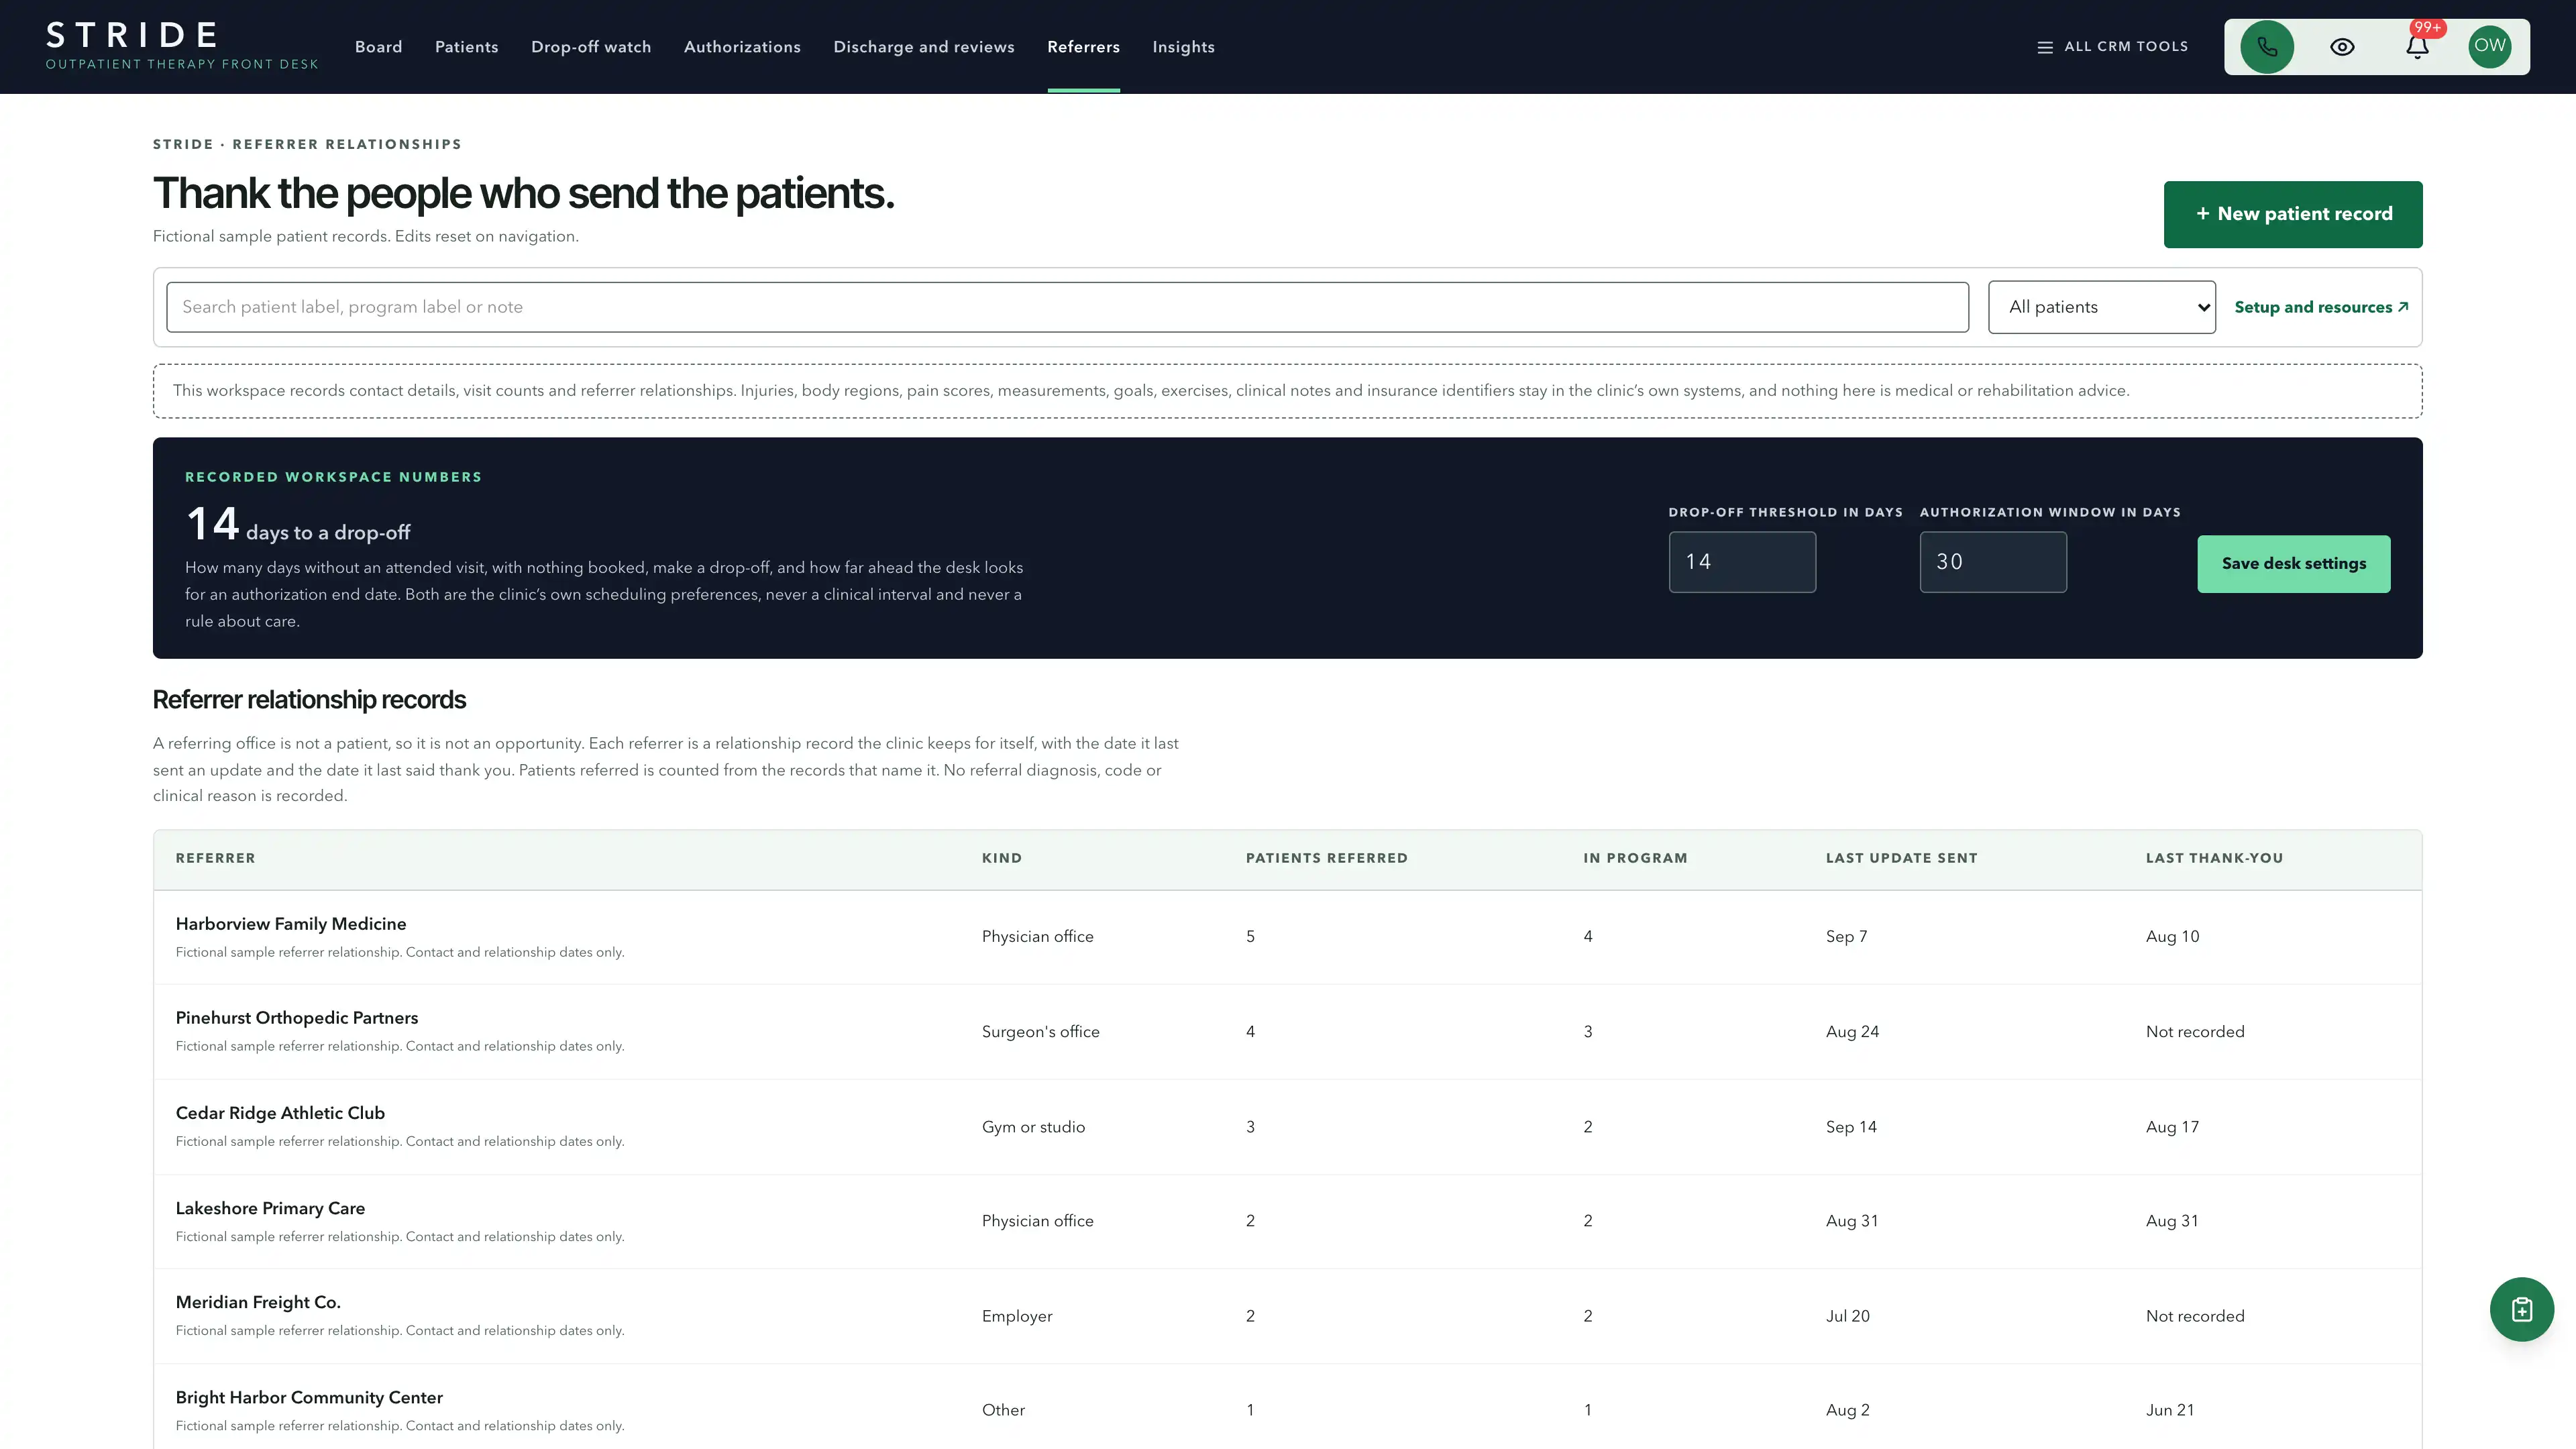Select the Referrers tab

tap(1083, 47)
